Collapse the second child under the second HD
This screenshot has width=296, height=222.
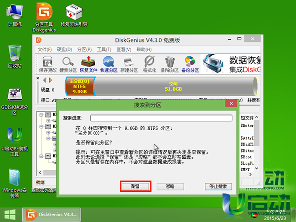click(48, 139)
